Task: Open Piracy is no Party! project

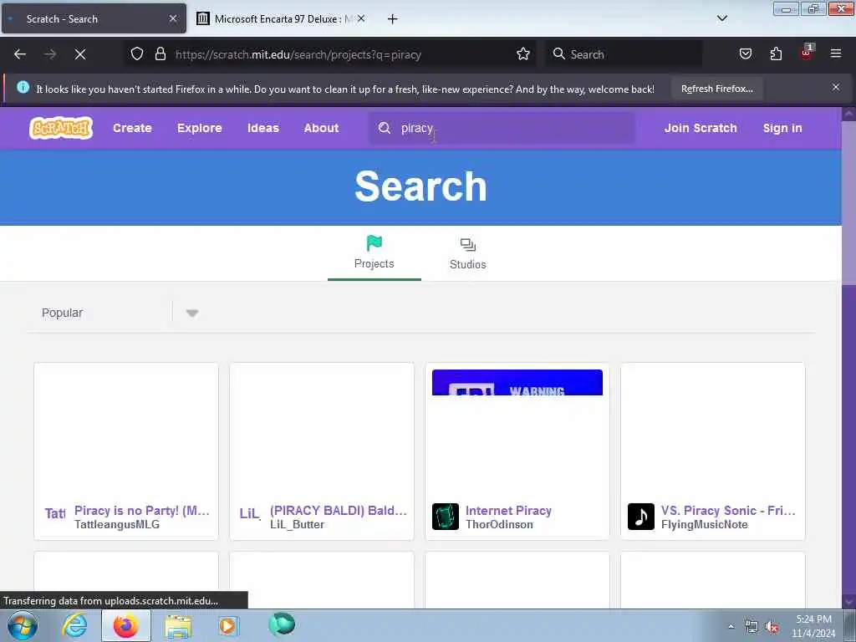Action: [142, 511]
